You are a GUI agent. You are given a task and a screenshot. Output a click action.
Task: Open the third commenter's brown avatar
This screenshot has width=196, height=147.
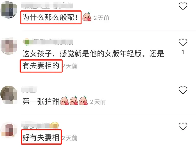(9, 94)
